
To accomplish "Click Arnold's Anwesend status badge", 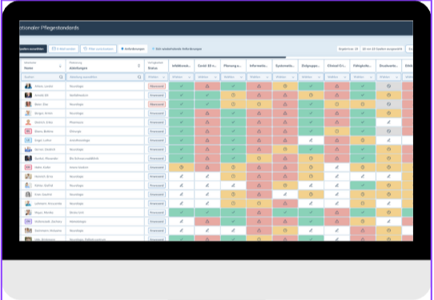I will (157, 95).
